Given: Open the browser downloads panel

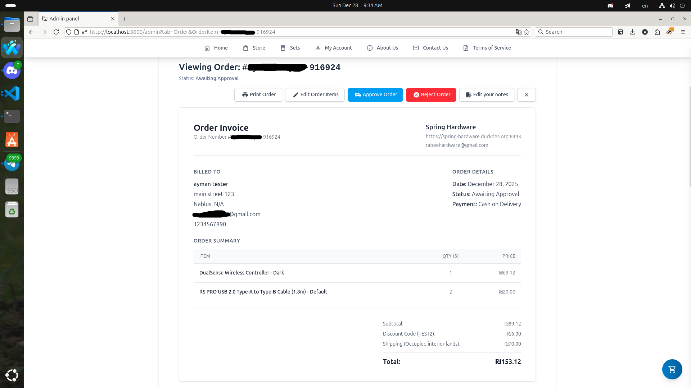Looking at the screenshot, I should pyautogui.click(x=632, y=32).
